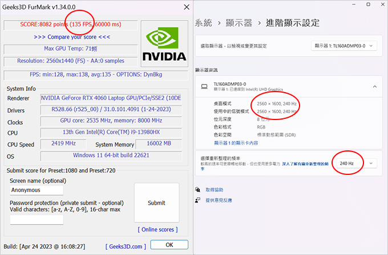Click the 標準動態範圍 (SDR) value

(276, 135)
